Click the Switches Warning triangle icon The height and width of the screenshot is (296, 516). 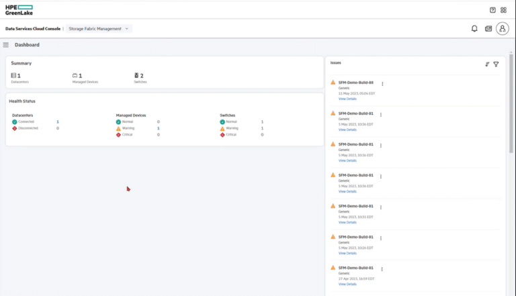[x=222, y=128]
